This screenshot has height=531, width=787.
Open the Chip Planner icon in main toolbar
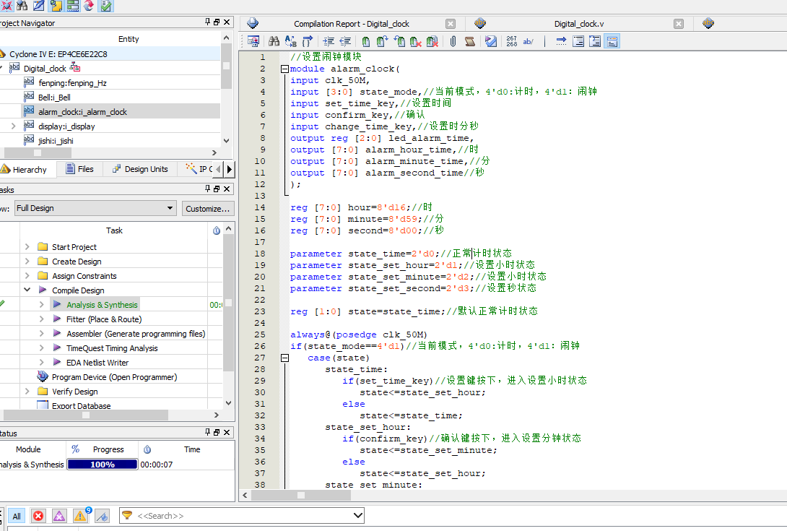pyautogui.click(x=72, y=6)
